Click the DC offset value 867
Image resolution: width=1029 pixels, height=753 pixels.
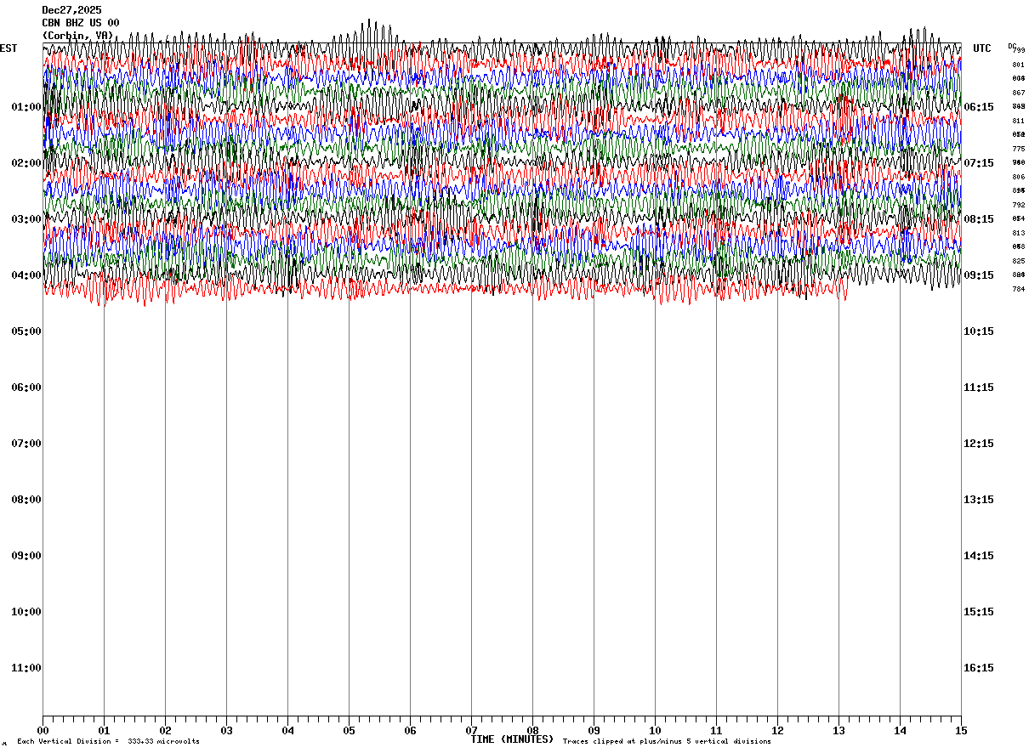(x=1019, y=93)
